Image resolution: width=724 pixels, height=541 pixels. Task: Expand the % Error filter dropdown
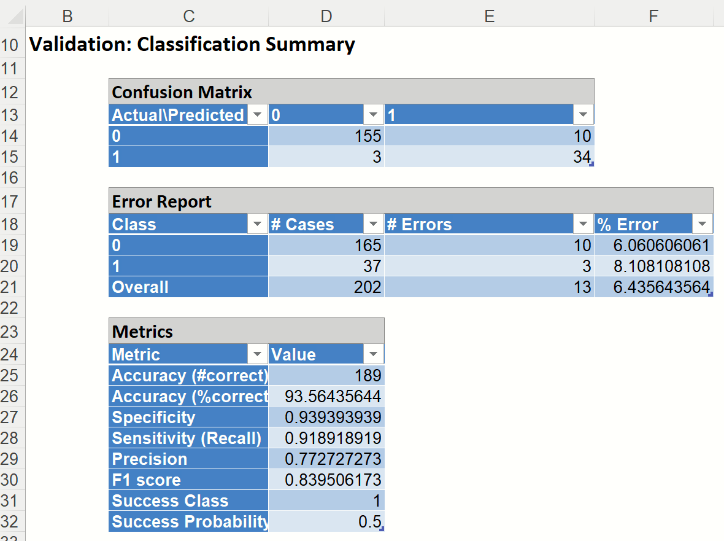(703, 224)
